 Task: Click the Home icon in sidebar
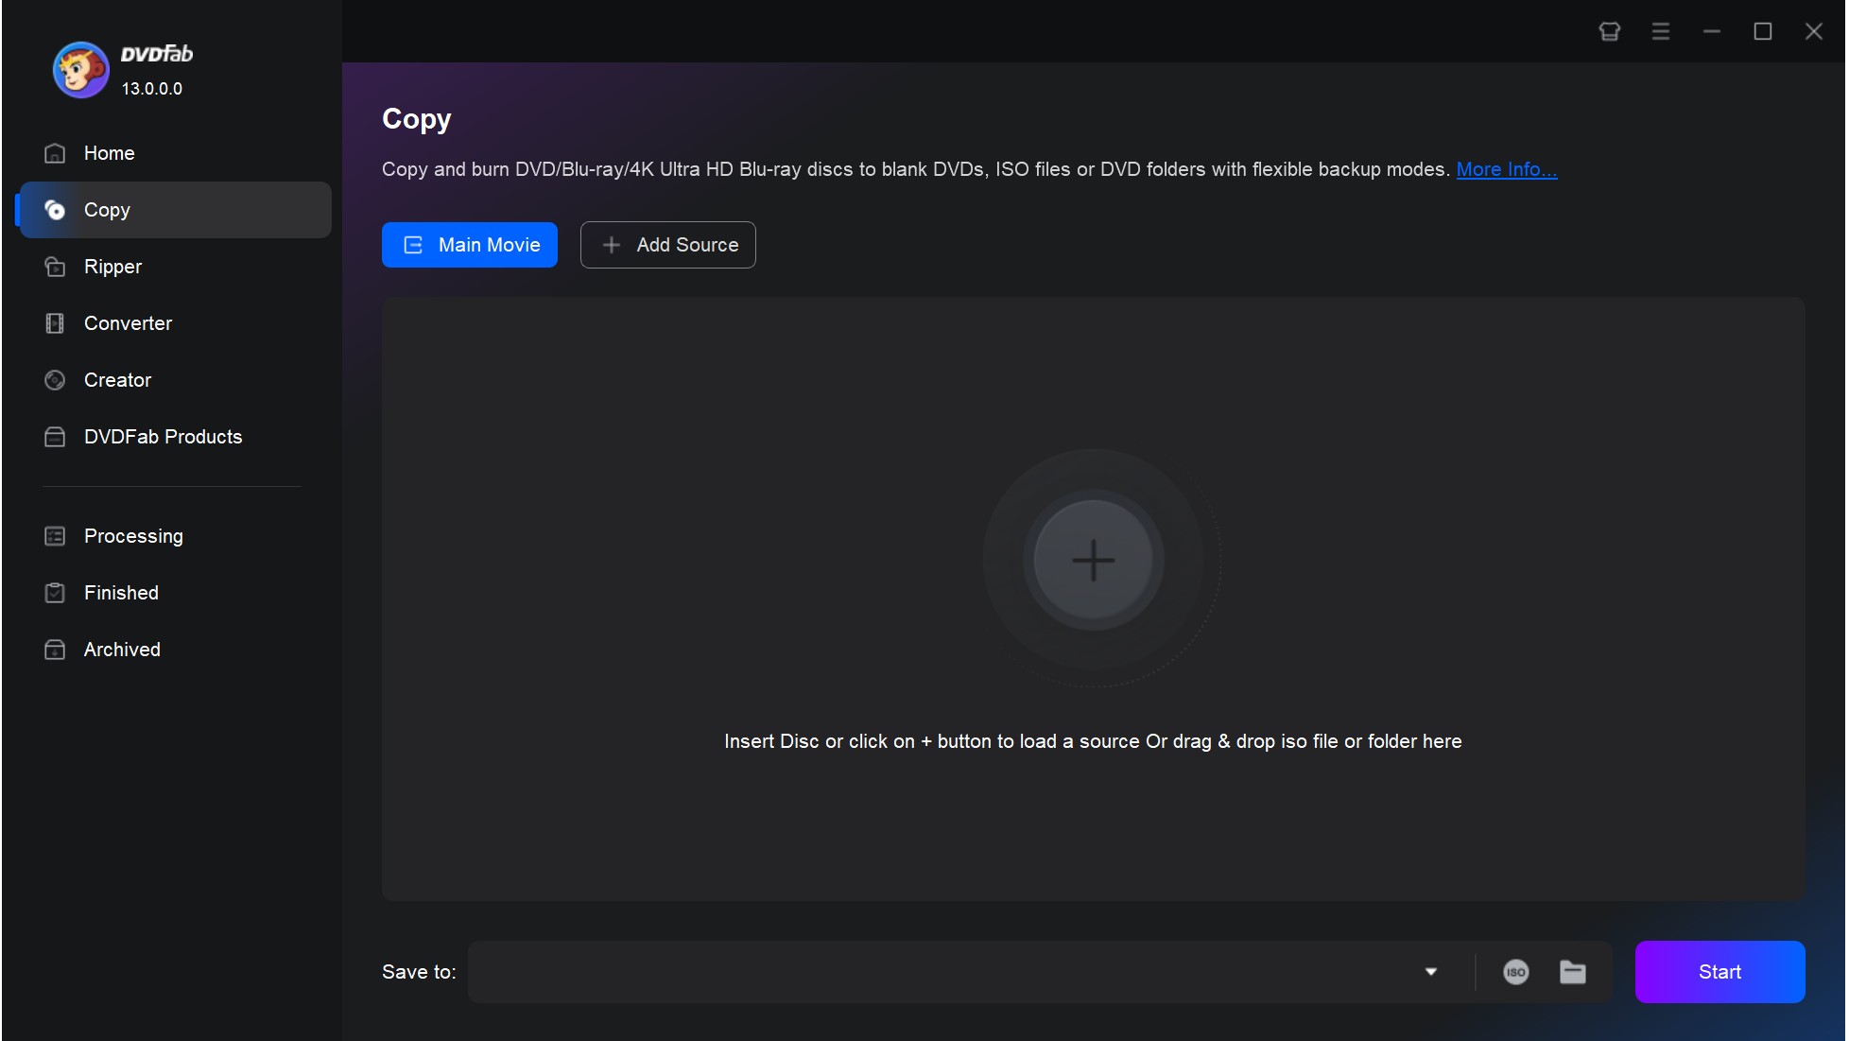(55, 152)
